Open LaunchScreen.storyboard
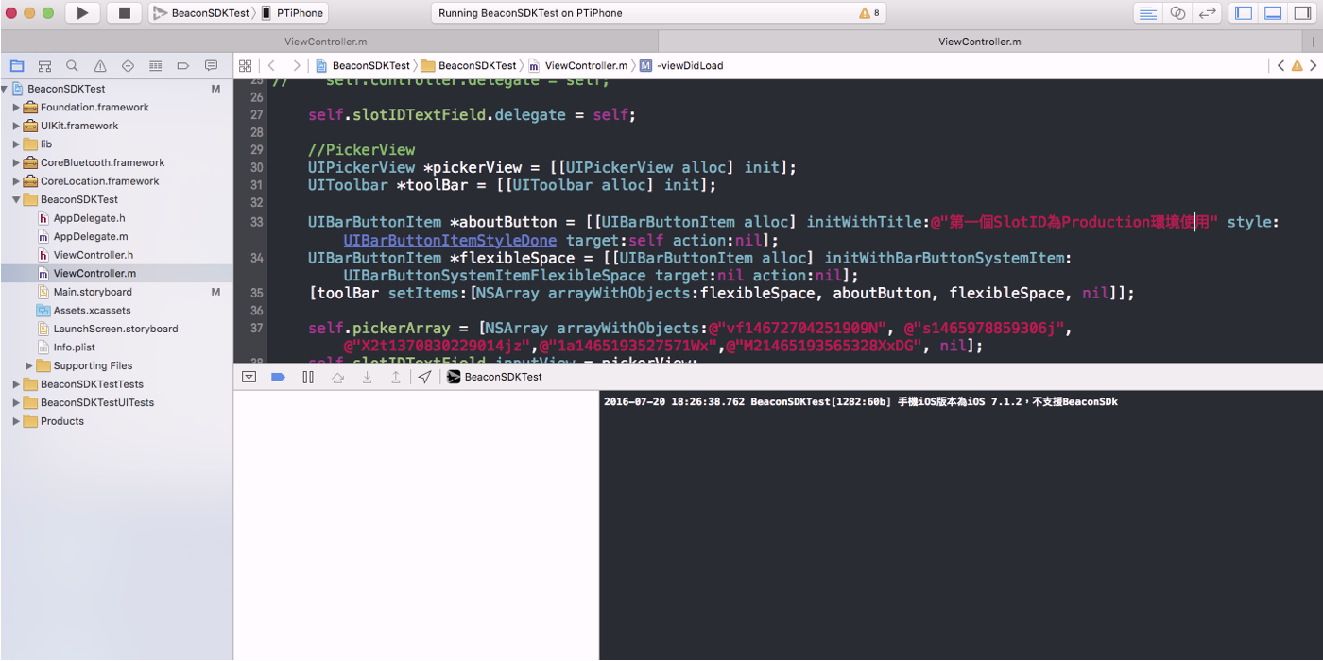Screen dimensions: 1323x661 point(115,329)
